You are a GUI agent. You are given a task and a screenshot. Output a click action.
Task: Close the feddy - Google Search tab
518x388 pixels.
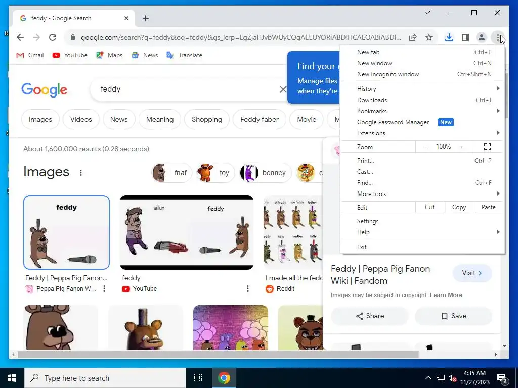coord(126,18)
